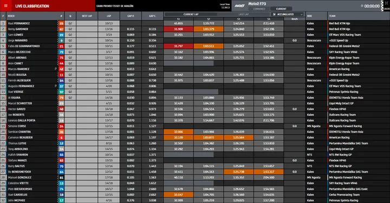The height and width of the screenshot is (203, 390).
Task: Switch to the Current session tab
Action: (x=281, y=9)
